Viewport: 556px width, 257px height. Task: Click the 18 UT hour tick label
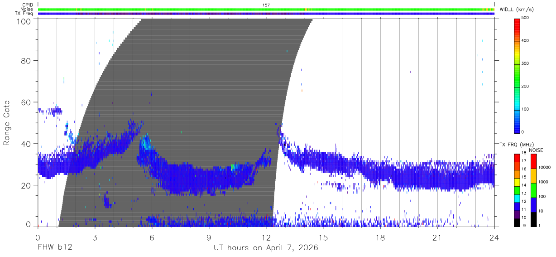380,238
